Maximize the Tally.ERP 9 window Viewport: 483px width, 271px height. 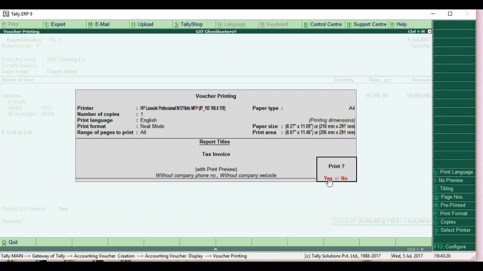coord(450,14)
